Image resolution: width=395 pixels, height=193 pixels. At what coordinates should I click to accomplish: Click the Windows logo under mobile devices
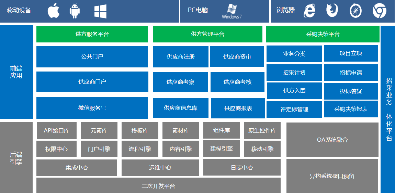pyautogui.click(x=100, y=11)
